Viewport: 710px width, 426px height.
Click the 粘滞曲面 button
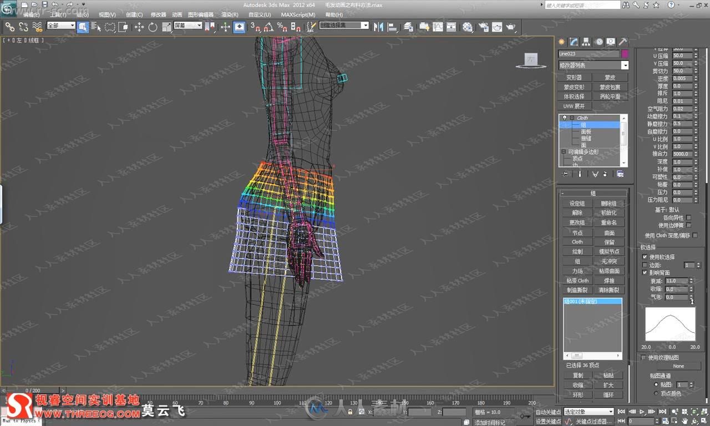point(609,271)
